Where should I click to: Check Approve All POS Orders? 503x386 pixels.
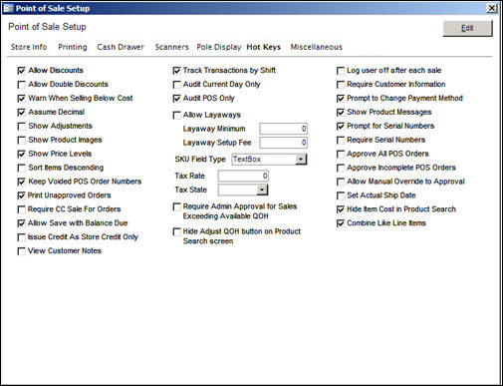pos(341,155)
